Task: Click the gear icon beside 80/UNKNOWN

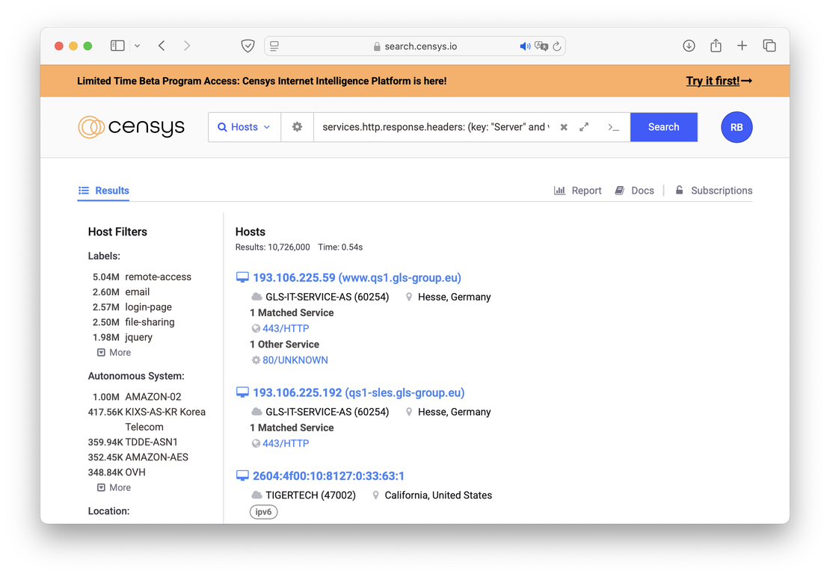Action: pos(257,360)
